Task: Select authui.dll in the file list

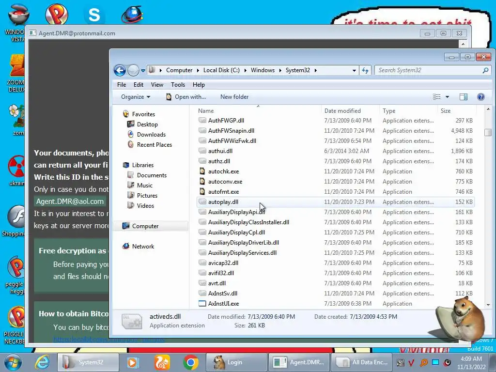Action: [220, 151]
